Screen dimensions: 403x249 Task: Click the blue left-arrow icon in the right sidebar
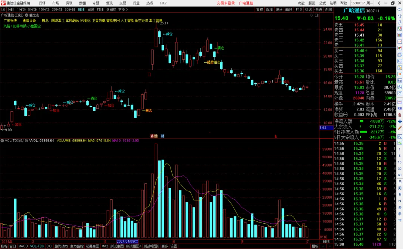tap(400, 9)
